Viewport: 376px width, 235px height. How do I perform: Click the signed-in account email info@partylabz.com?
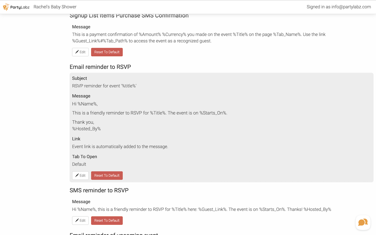351,7
